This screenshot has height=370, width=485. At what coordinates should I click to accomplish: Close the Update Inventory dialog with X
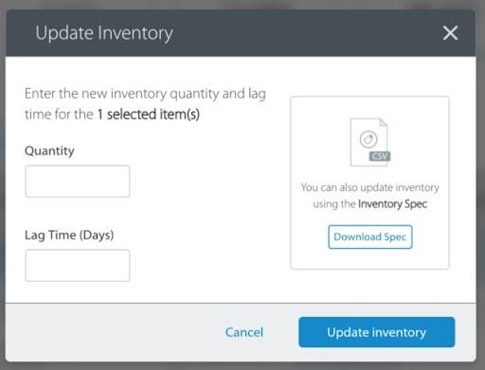point(450,33)
